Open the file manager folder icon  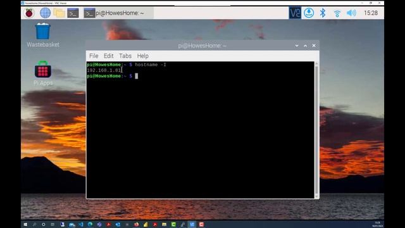coord(59,13)
